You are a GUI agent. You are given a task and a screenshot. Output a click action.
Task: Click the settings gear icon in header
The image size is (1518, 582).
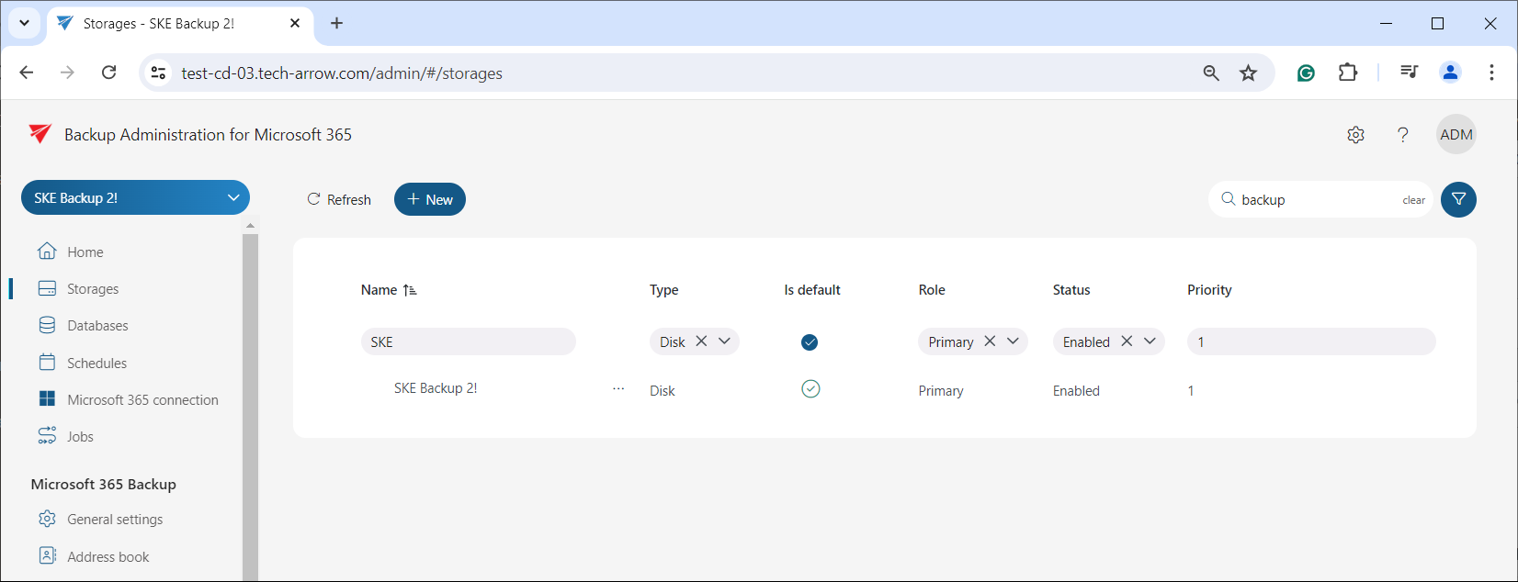1355,135
